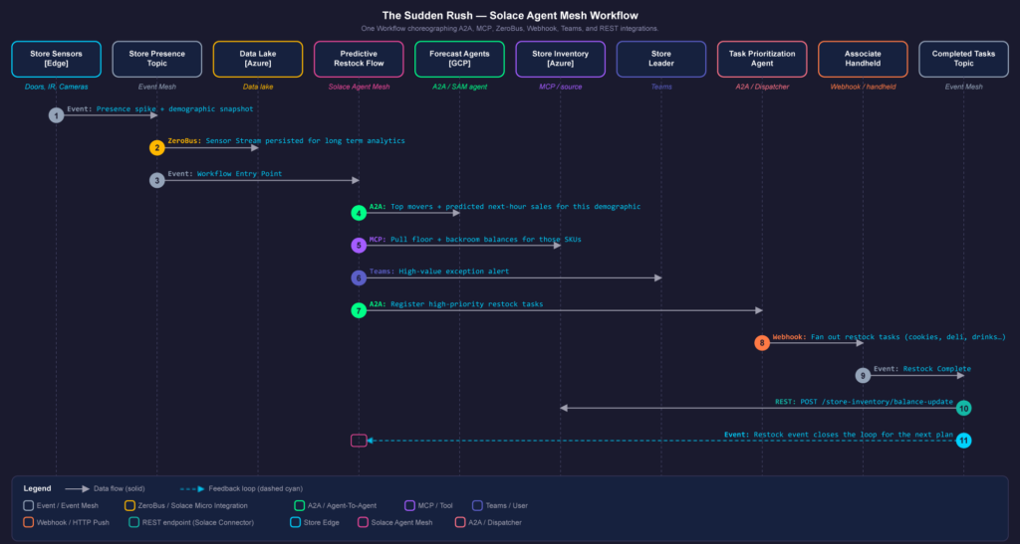Click the 'A2A / Dispatcher' subtitle under Task Prioritization
Viewport: 1020px width, 544px height.
pyautogui.click(x=762, y=87)
